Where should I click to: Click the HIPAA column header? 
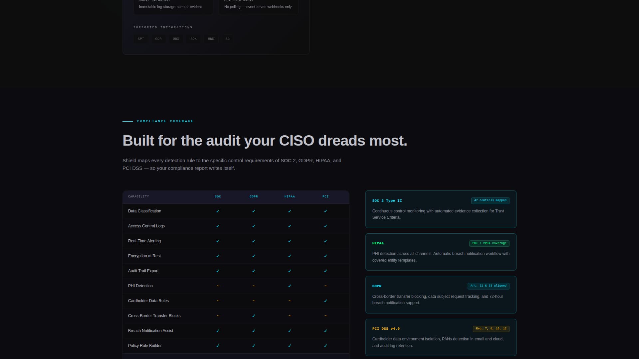click(x=290, y=196)
